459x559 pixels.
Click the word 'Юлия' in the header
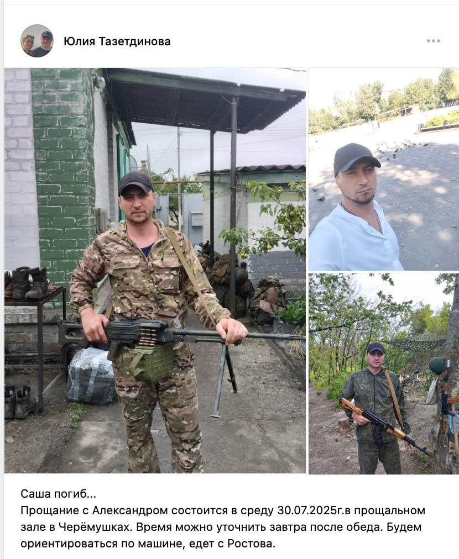pyautogui.click(x=79, y=41)
